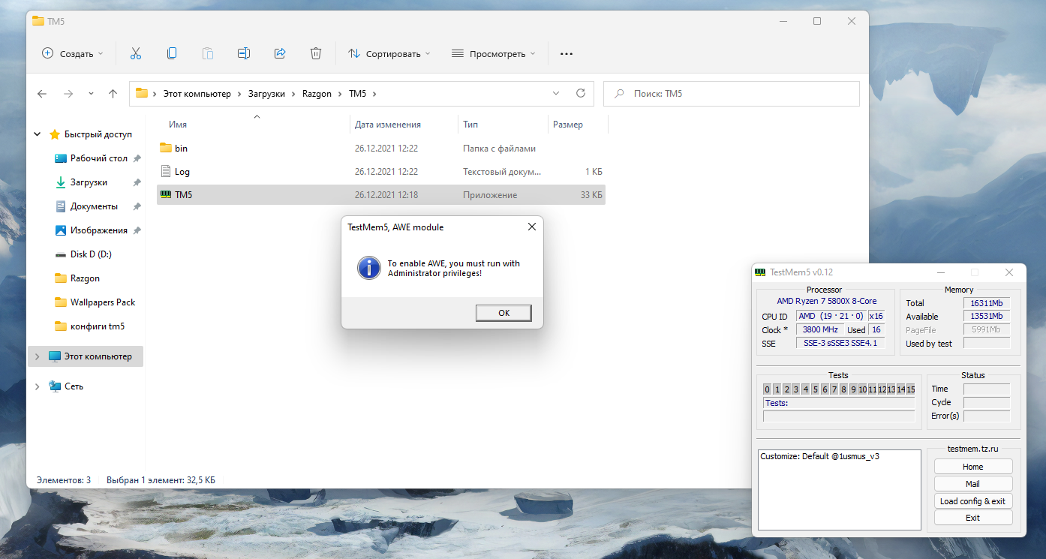Click the blue information icon in the AWE dialog
The width and height of the screenshot is (1046, 559).
click(x=369, y=268)
